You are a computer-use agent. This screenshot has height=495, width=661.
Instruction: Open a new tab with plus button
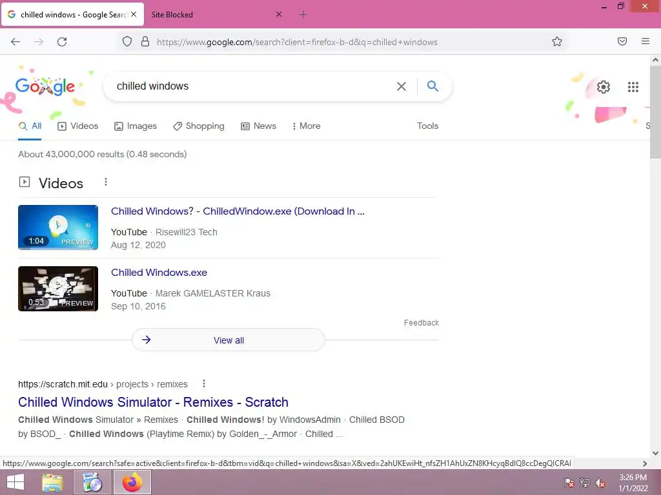tap(303, 15)
